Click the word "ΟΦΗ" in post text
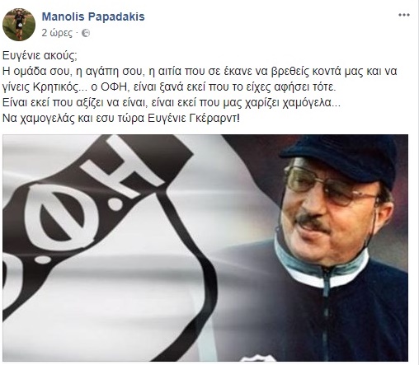 point(114,87)
